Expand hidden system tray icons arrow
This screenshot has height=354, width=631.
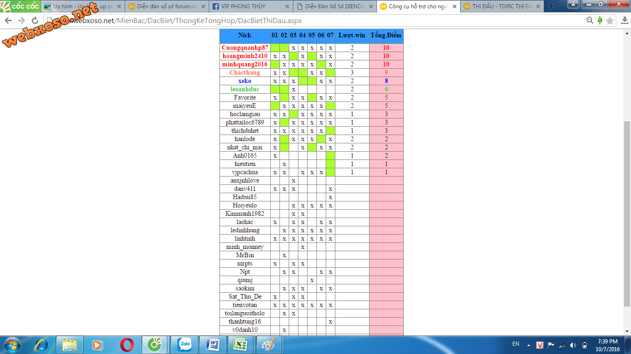529,345
